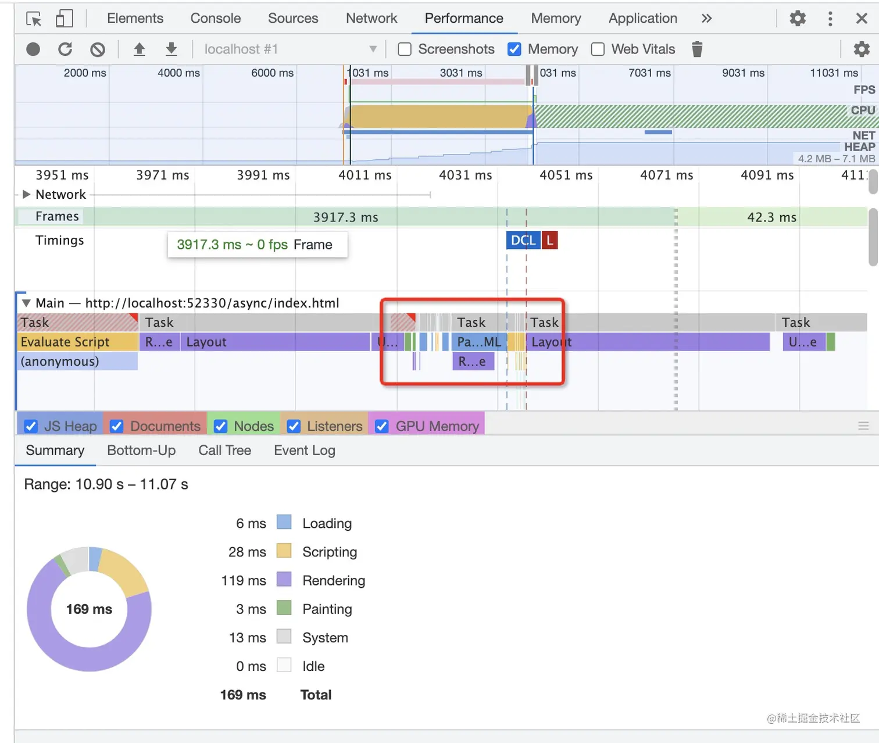This screenshot has height=743, width=879.
Task: Enable the Screenshots checkbox
Action: coord(405,49)
